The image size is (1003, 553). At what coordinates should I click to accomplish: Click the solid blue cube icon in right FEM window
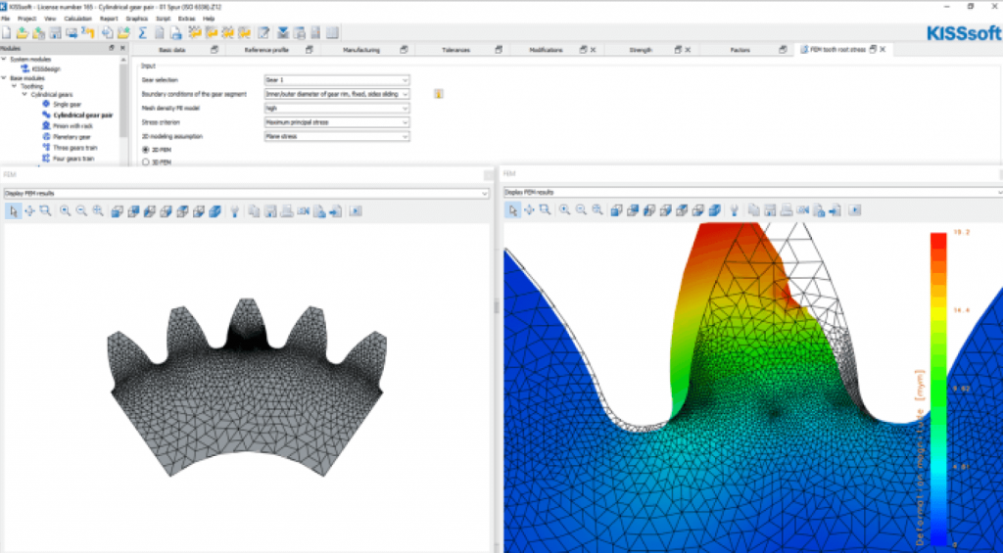(x=714, y=209)
